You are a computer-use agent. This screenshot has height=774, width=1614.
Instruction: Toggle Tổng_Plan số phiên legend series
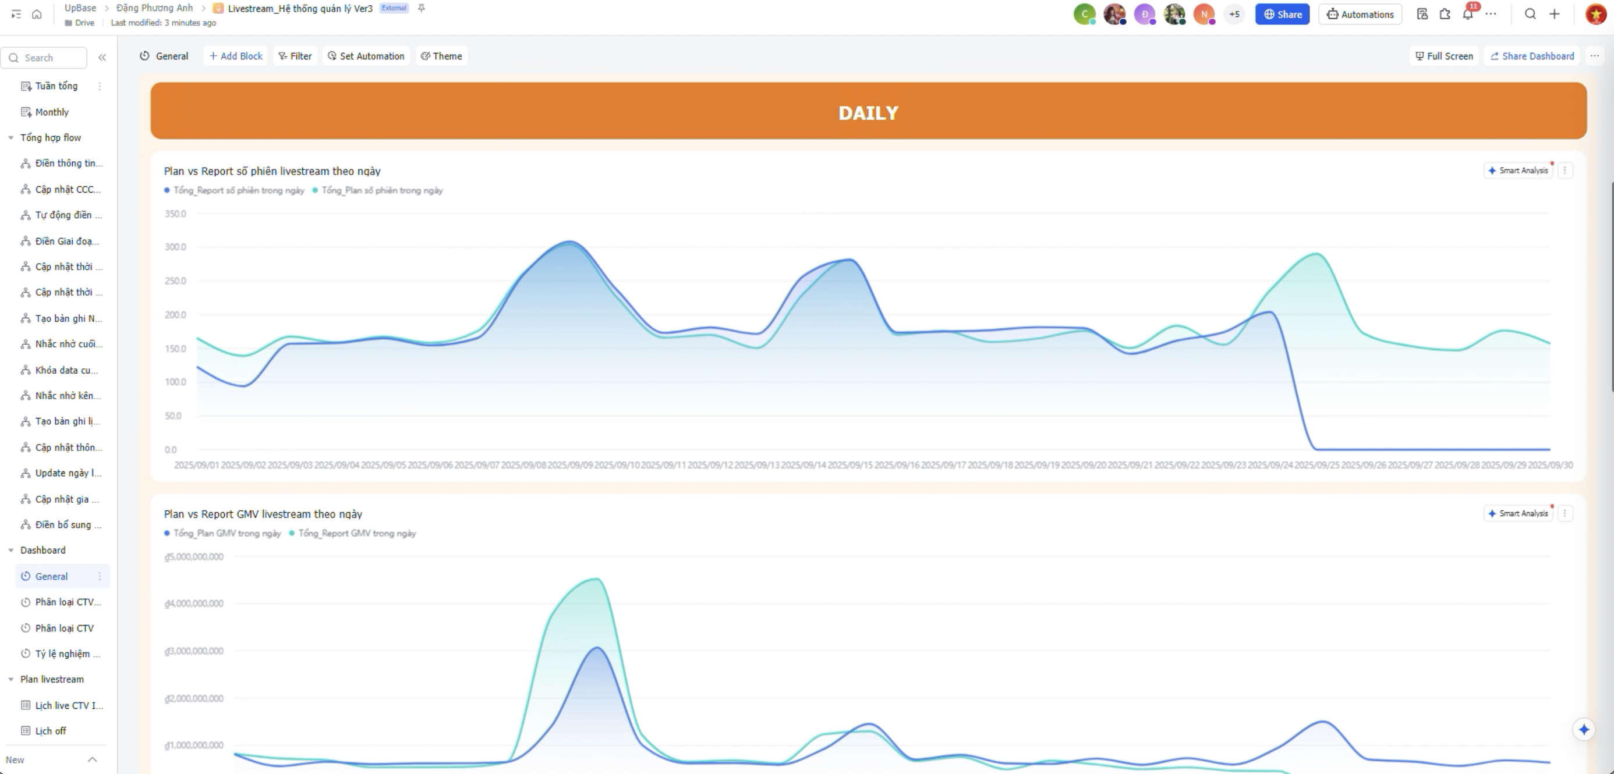(x=381, y=190)
